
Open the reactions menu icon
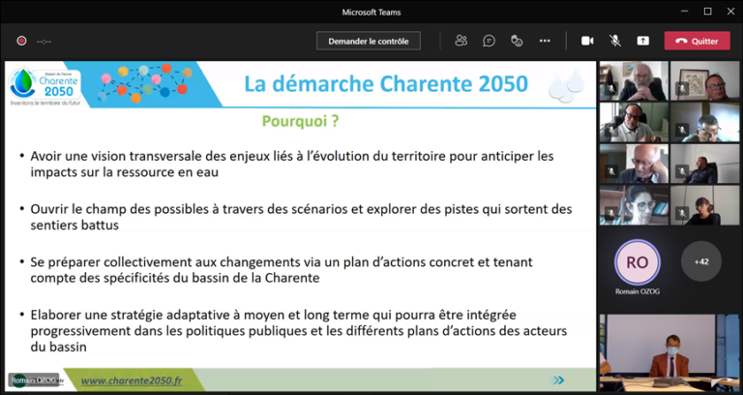pos(518,41)
